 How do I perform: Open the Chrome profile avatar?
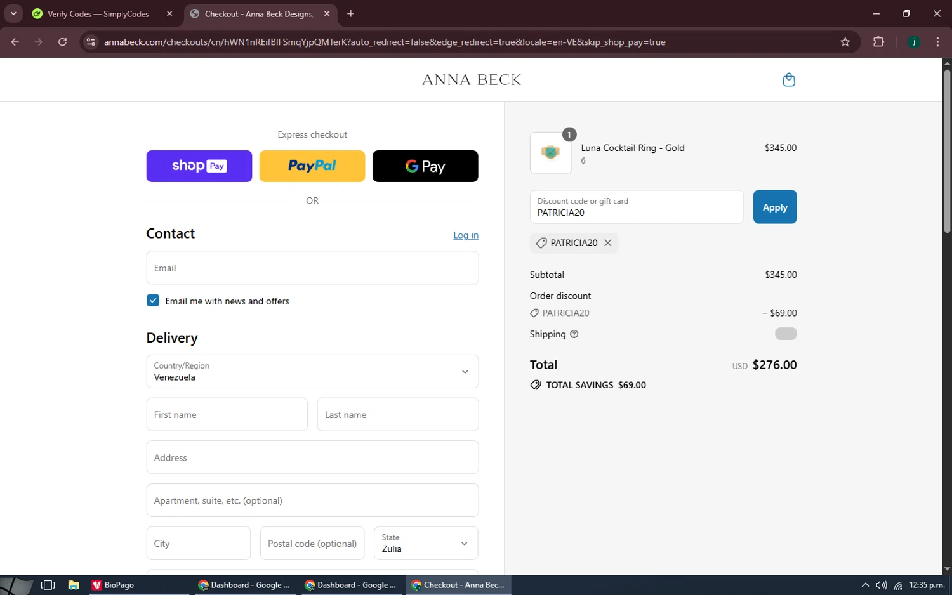tap(914, 42)
